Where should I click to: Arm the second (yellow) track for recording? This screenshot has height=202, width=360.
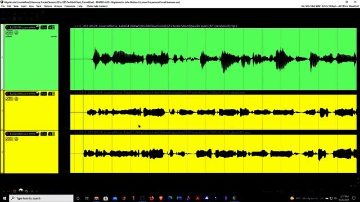click(x=7, y=94)
